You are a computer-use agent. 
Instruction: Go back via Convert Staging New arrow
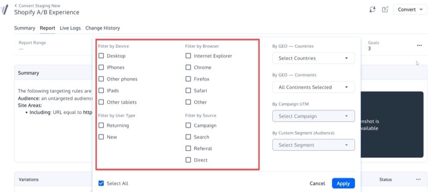[x=16, y=5]
